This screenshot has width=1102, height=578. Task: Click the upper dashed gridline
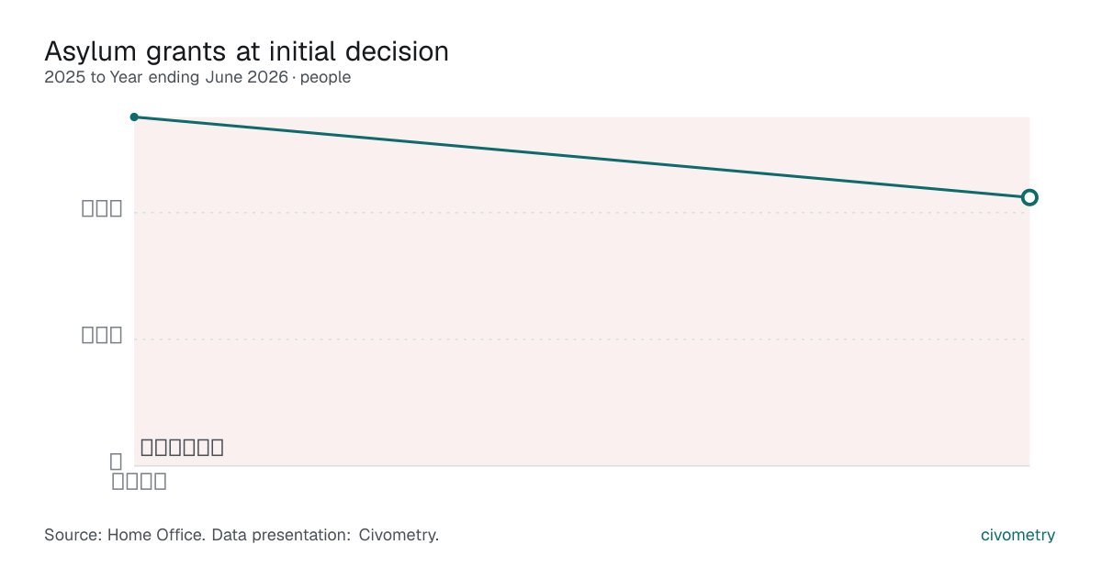(x=581, y=213)
